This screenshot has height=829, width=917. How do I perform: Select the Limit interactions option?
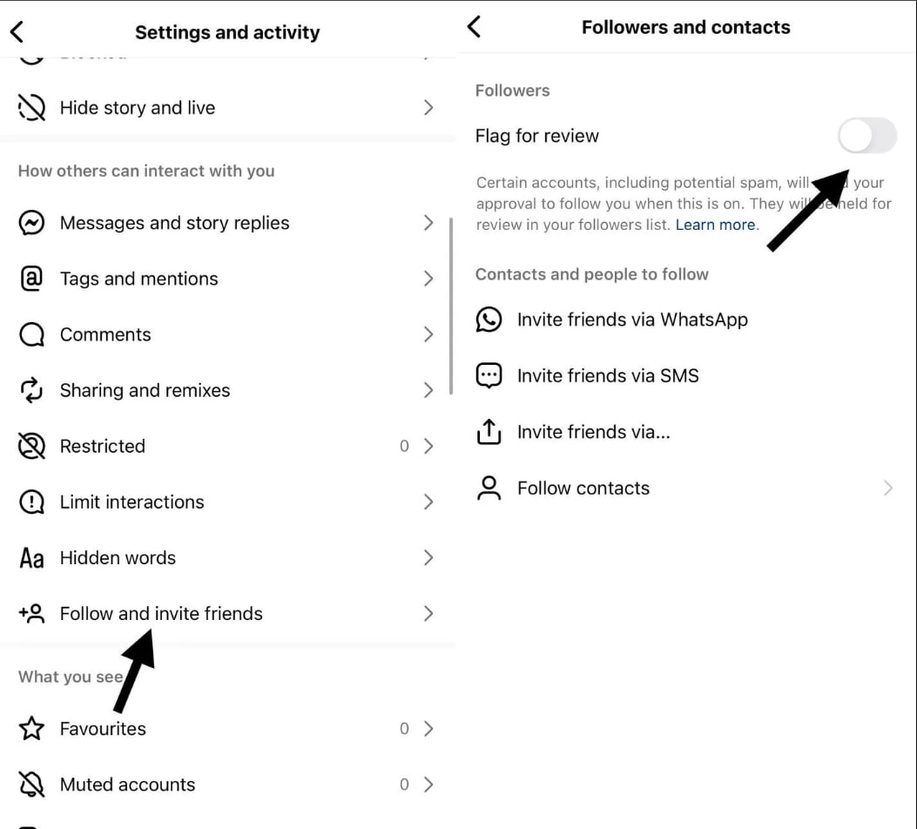(228, 502)
